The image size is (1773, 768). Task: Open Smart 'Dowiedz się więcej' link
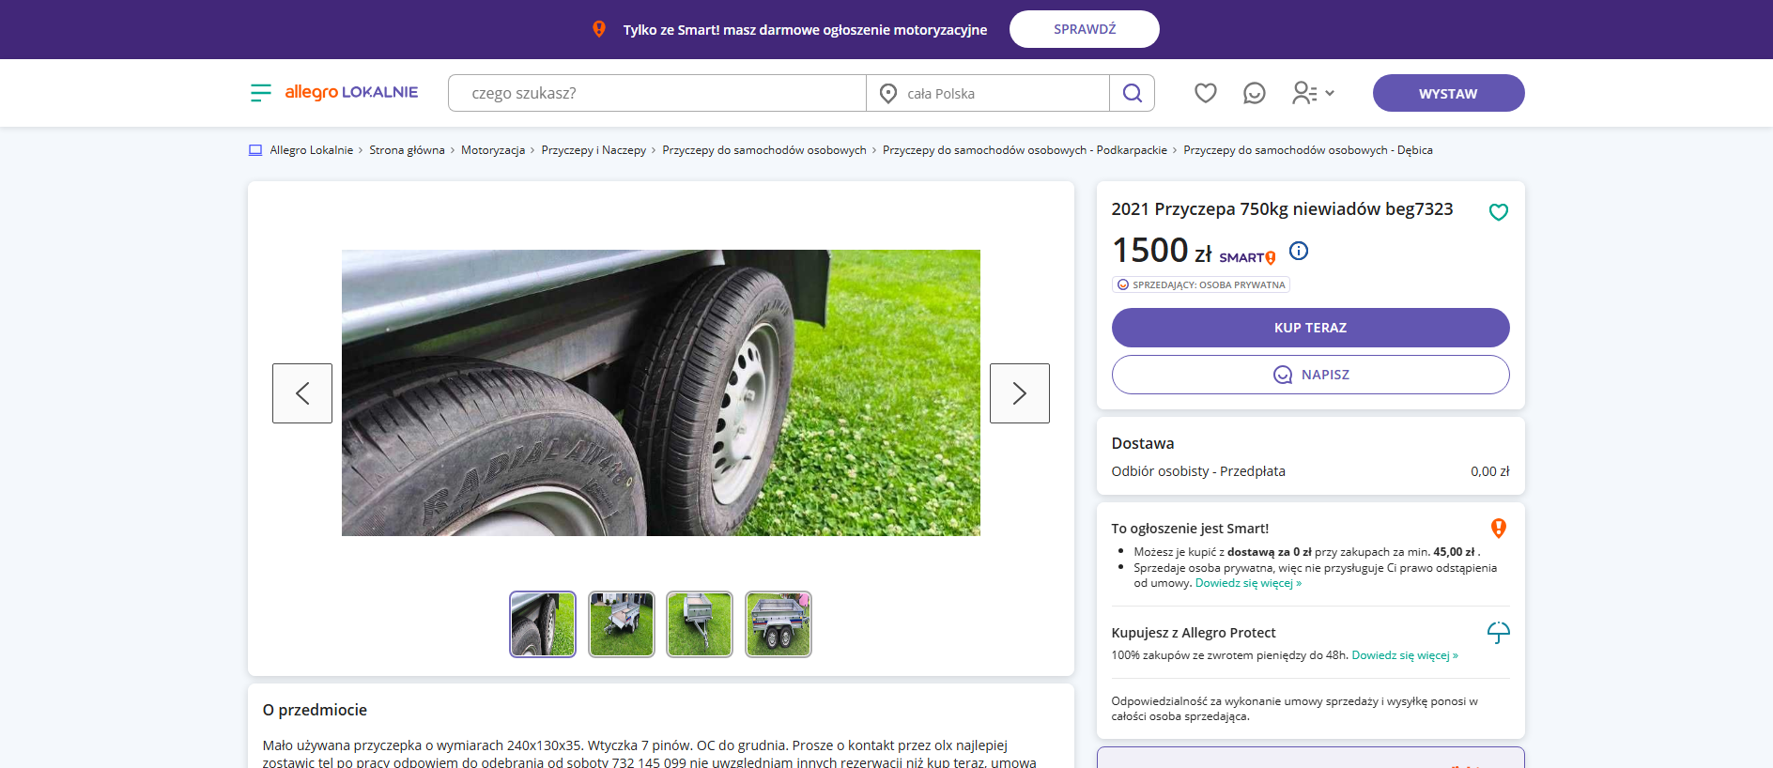click(1248, 583)
